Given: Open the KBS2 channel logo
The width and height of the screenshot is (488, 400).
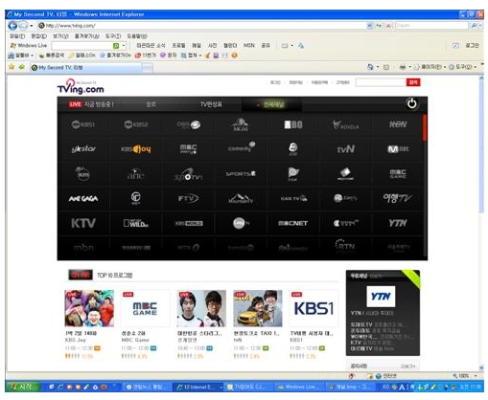Looking at the screenshot, I should pyautogui.click(x=136, y=124).
